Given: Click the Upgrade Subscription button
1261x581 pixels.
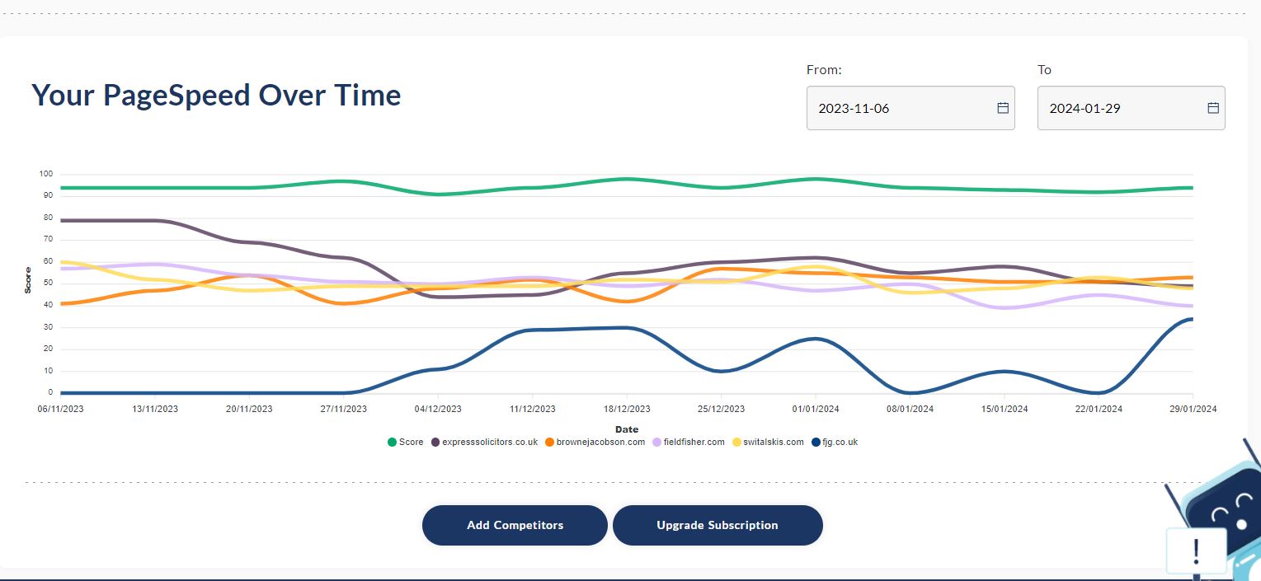Looking at the screenshot, I should 717,525.
